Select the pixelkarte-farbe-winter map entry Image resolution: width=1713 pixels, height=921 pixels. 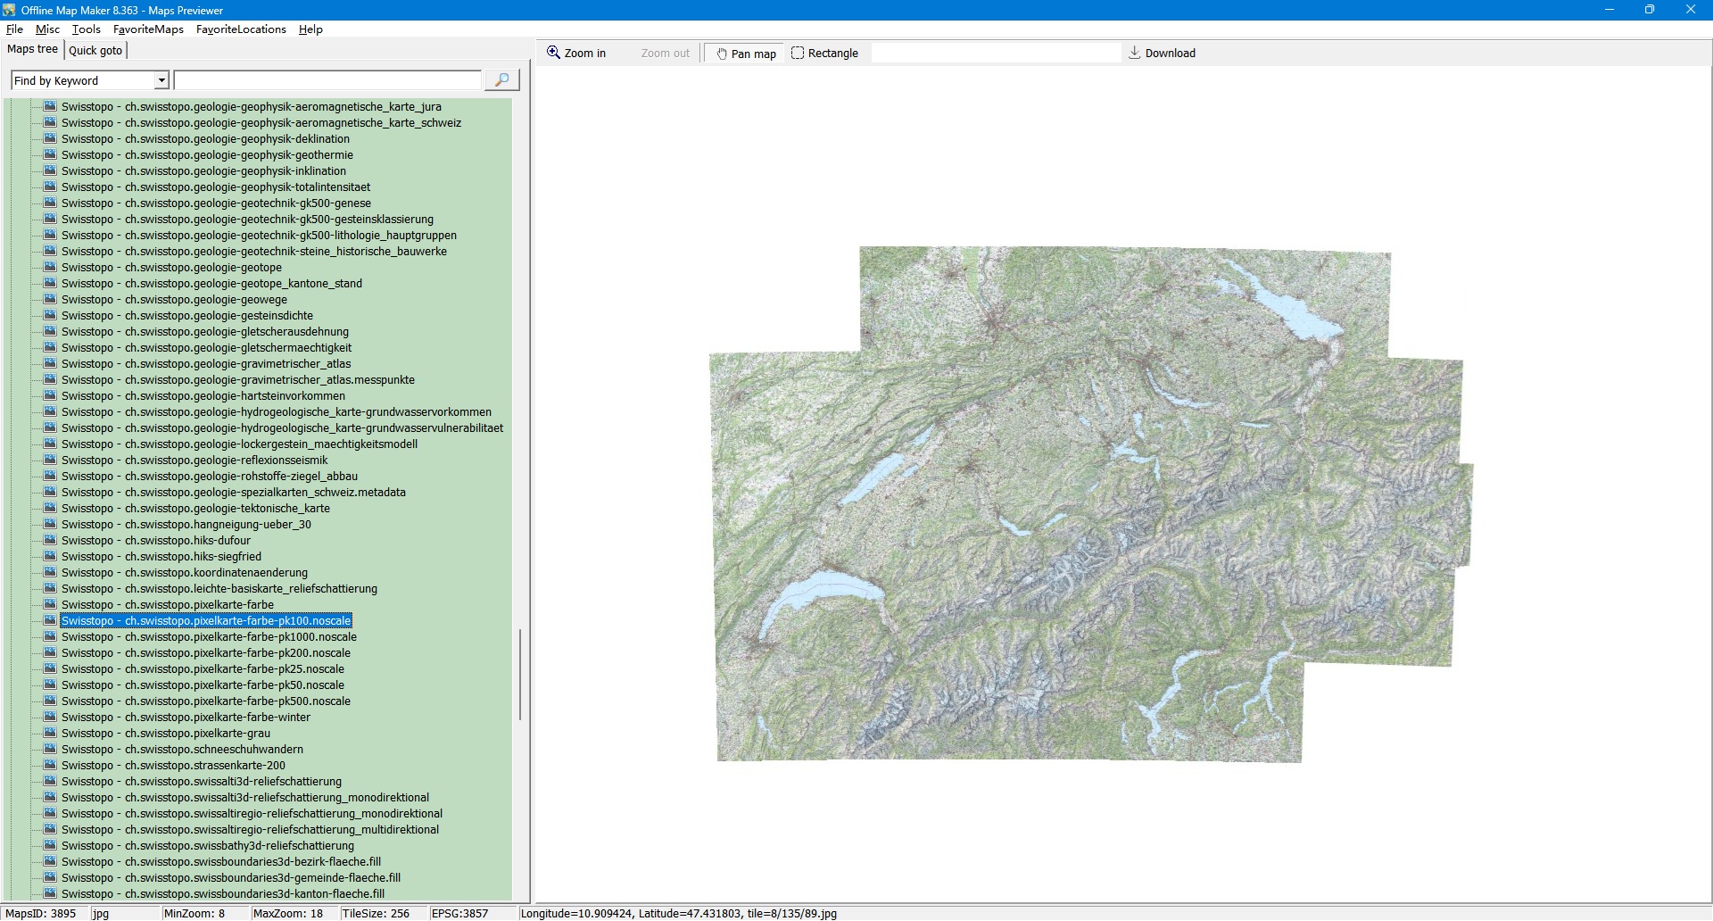click(x=186, y=718)
